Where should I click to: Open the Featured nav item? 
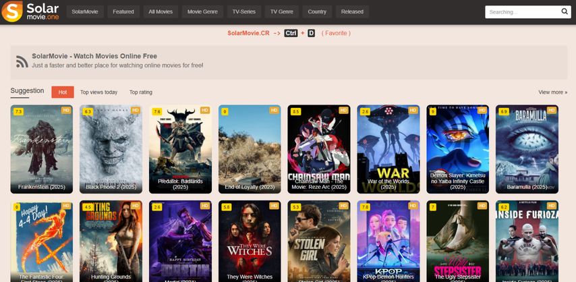[123, 11]
